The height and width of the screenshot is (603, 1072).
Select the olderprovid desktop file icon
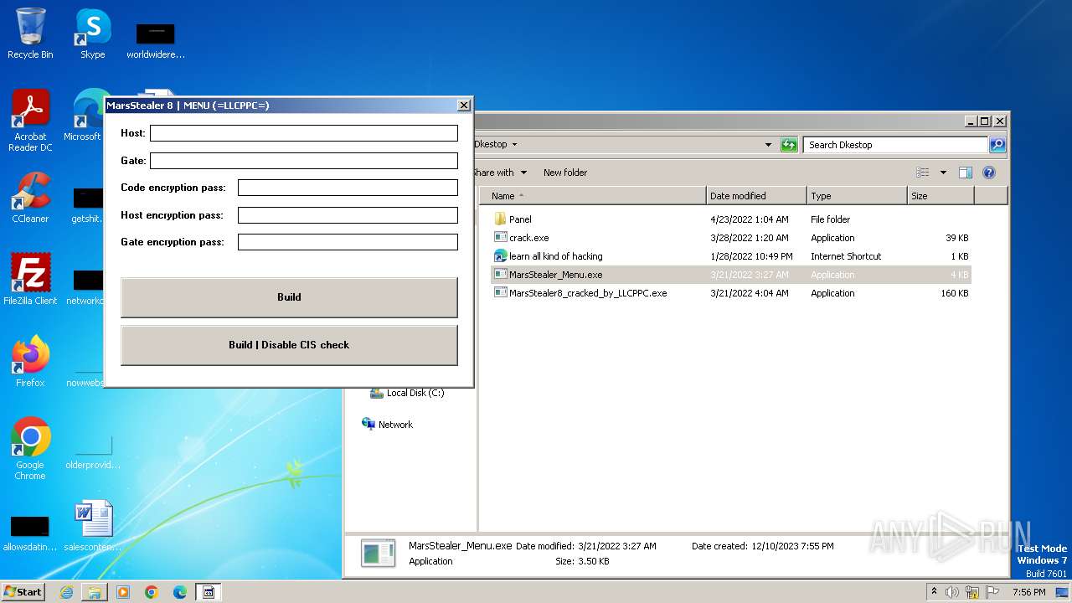(93, 453)
